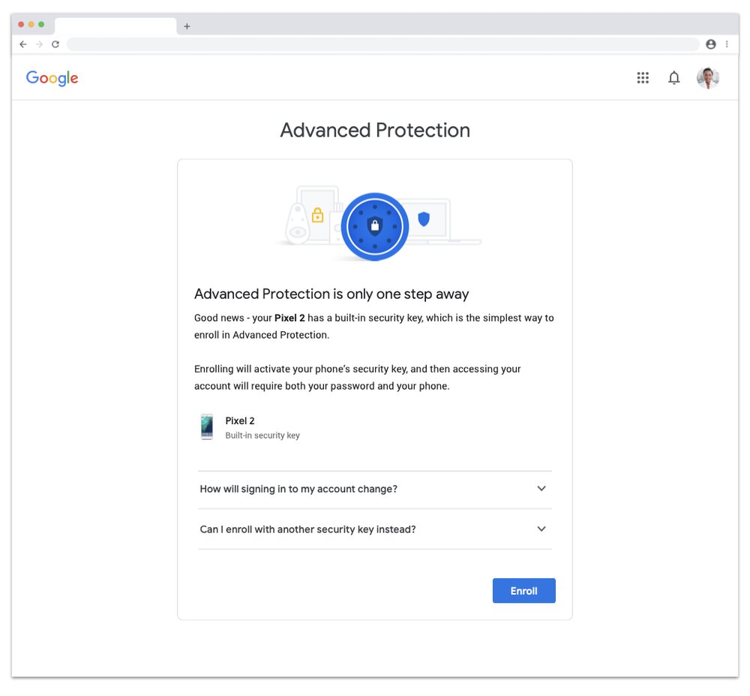Expand the "another security key" chevron
The height and width of the screenshot is (696, 750).
(541, 529)
